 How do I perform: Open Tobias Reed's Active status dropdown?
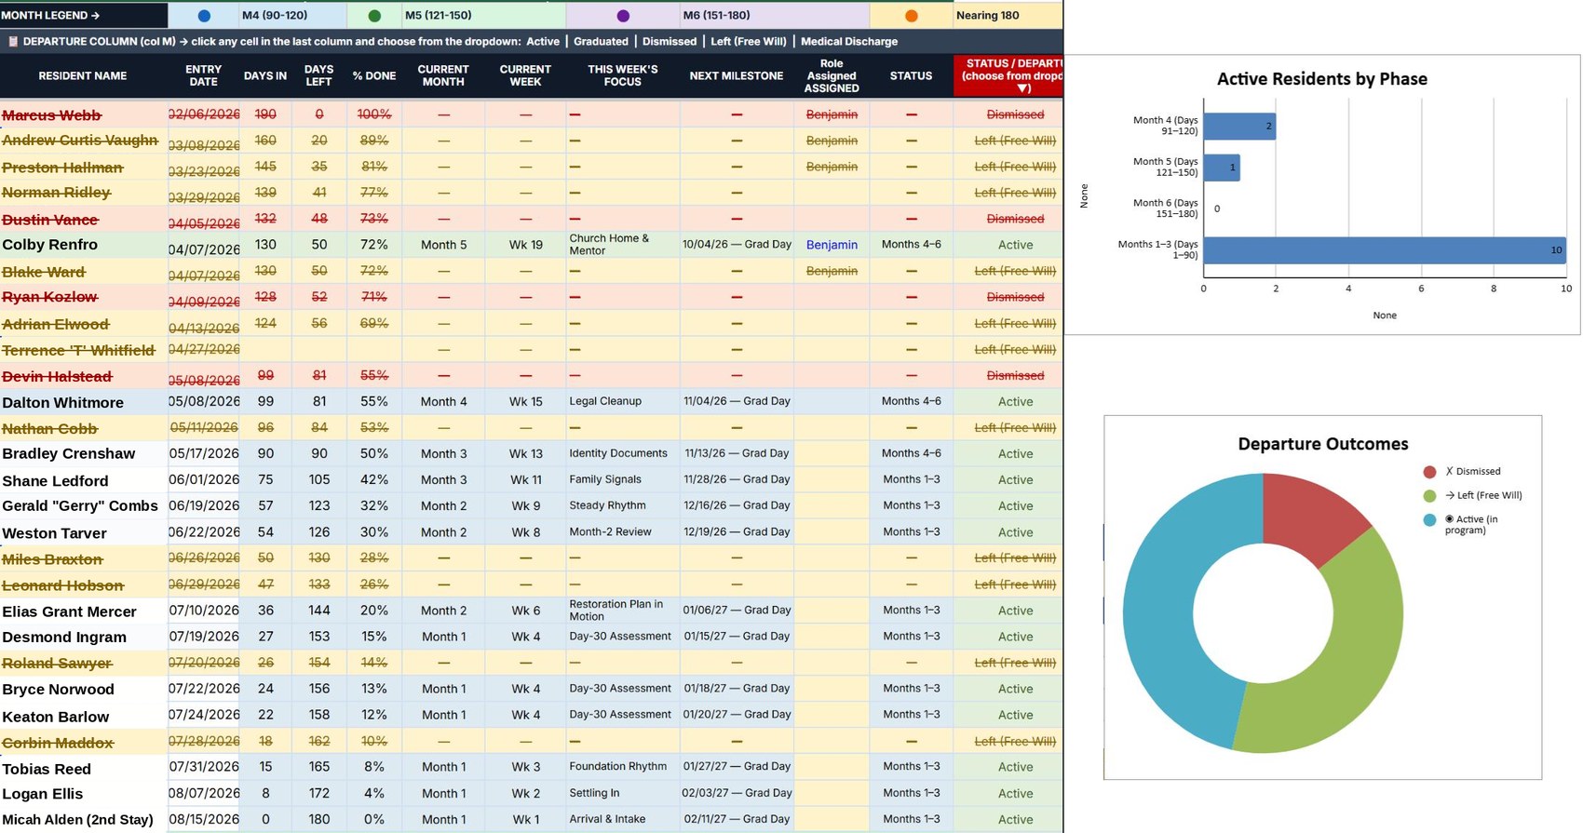(1008, 767)
